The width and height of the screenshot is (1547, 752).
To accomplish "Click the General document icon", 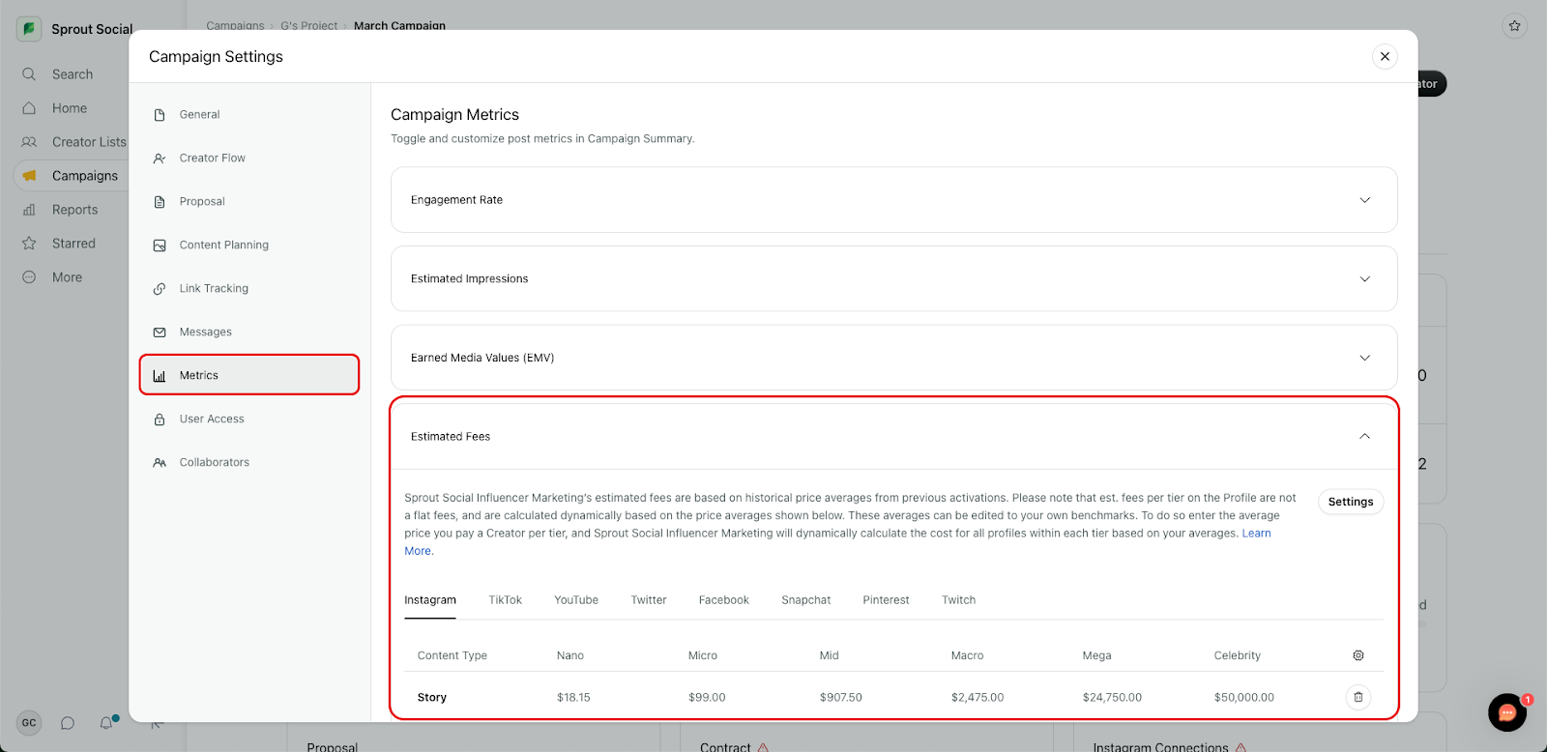I will 160,115.
